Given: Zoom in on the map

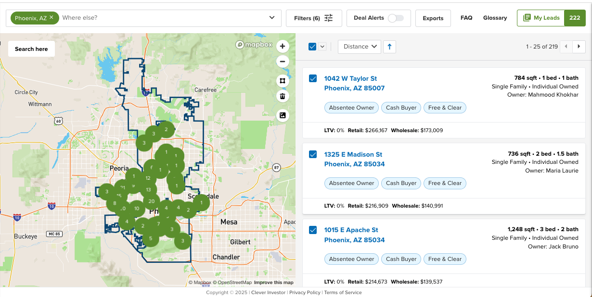Looking at the screenshot, I should 283,47.
